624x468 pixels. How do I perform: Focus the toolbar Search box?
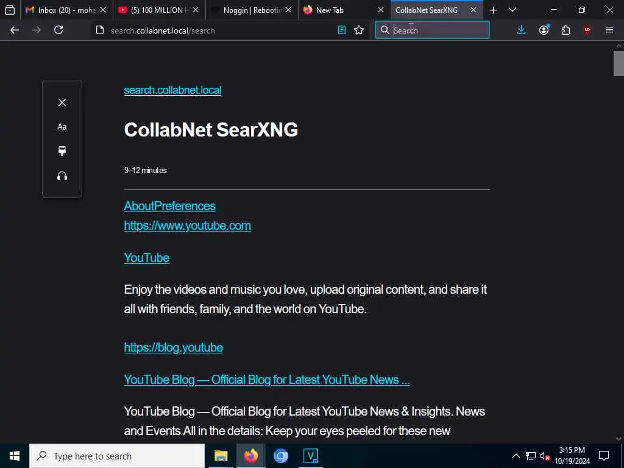tap(432, 30)
